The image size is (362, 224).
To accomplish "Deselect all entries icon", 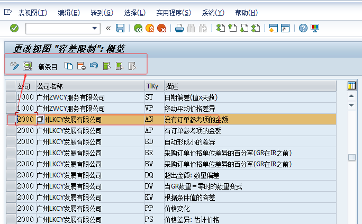I will coord(132,66).
